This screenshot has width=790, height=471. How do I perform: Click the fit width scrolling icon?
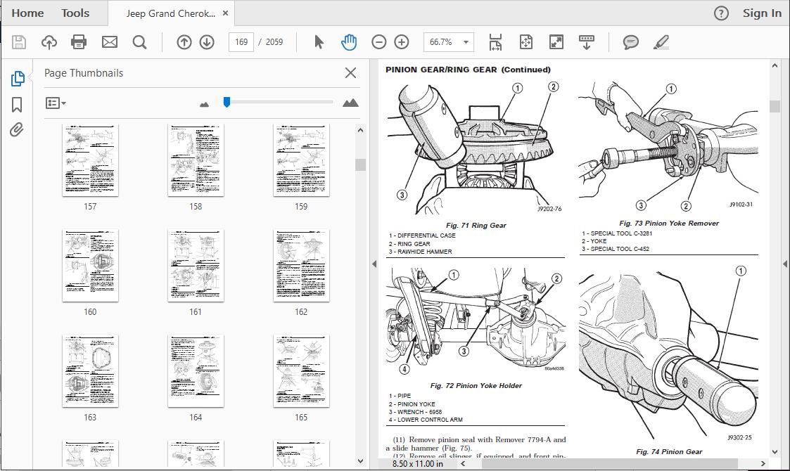pyautogui.click(x=495, y=41)
